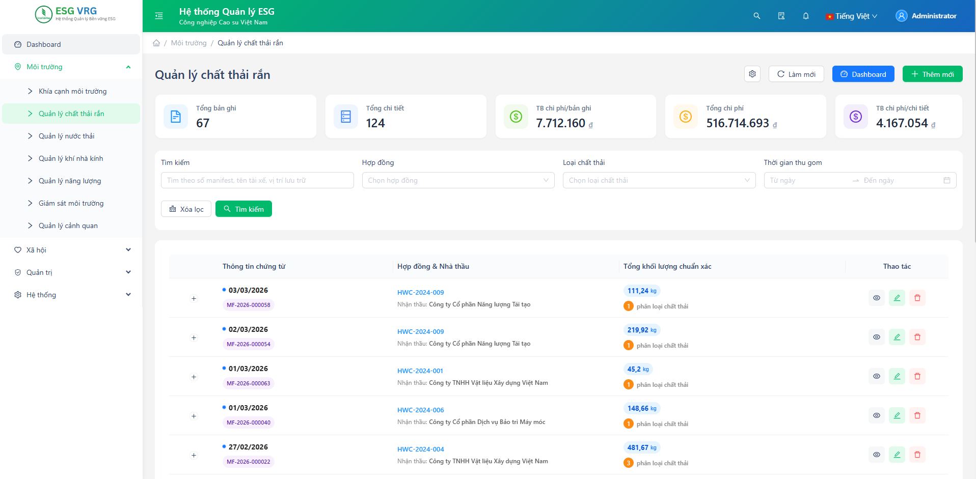This screenshot has width=976, height=479.
Task: Click home icon in breadcrumb
Action: click(x=156, y=43)
